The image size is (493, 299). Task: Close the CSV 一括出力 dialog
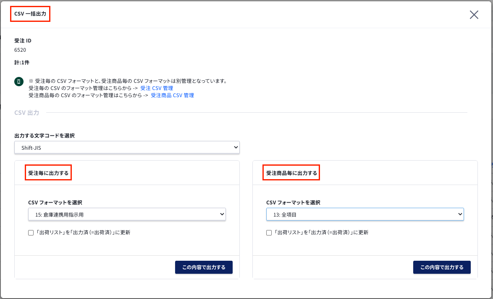pos(474,14)
